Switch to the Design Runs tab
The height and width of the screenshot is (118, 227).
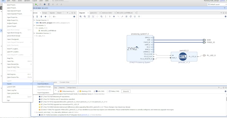coord(71,88)
